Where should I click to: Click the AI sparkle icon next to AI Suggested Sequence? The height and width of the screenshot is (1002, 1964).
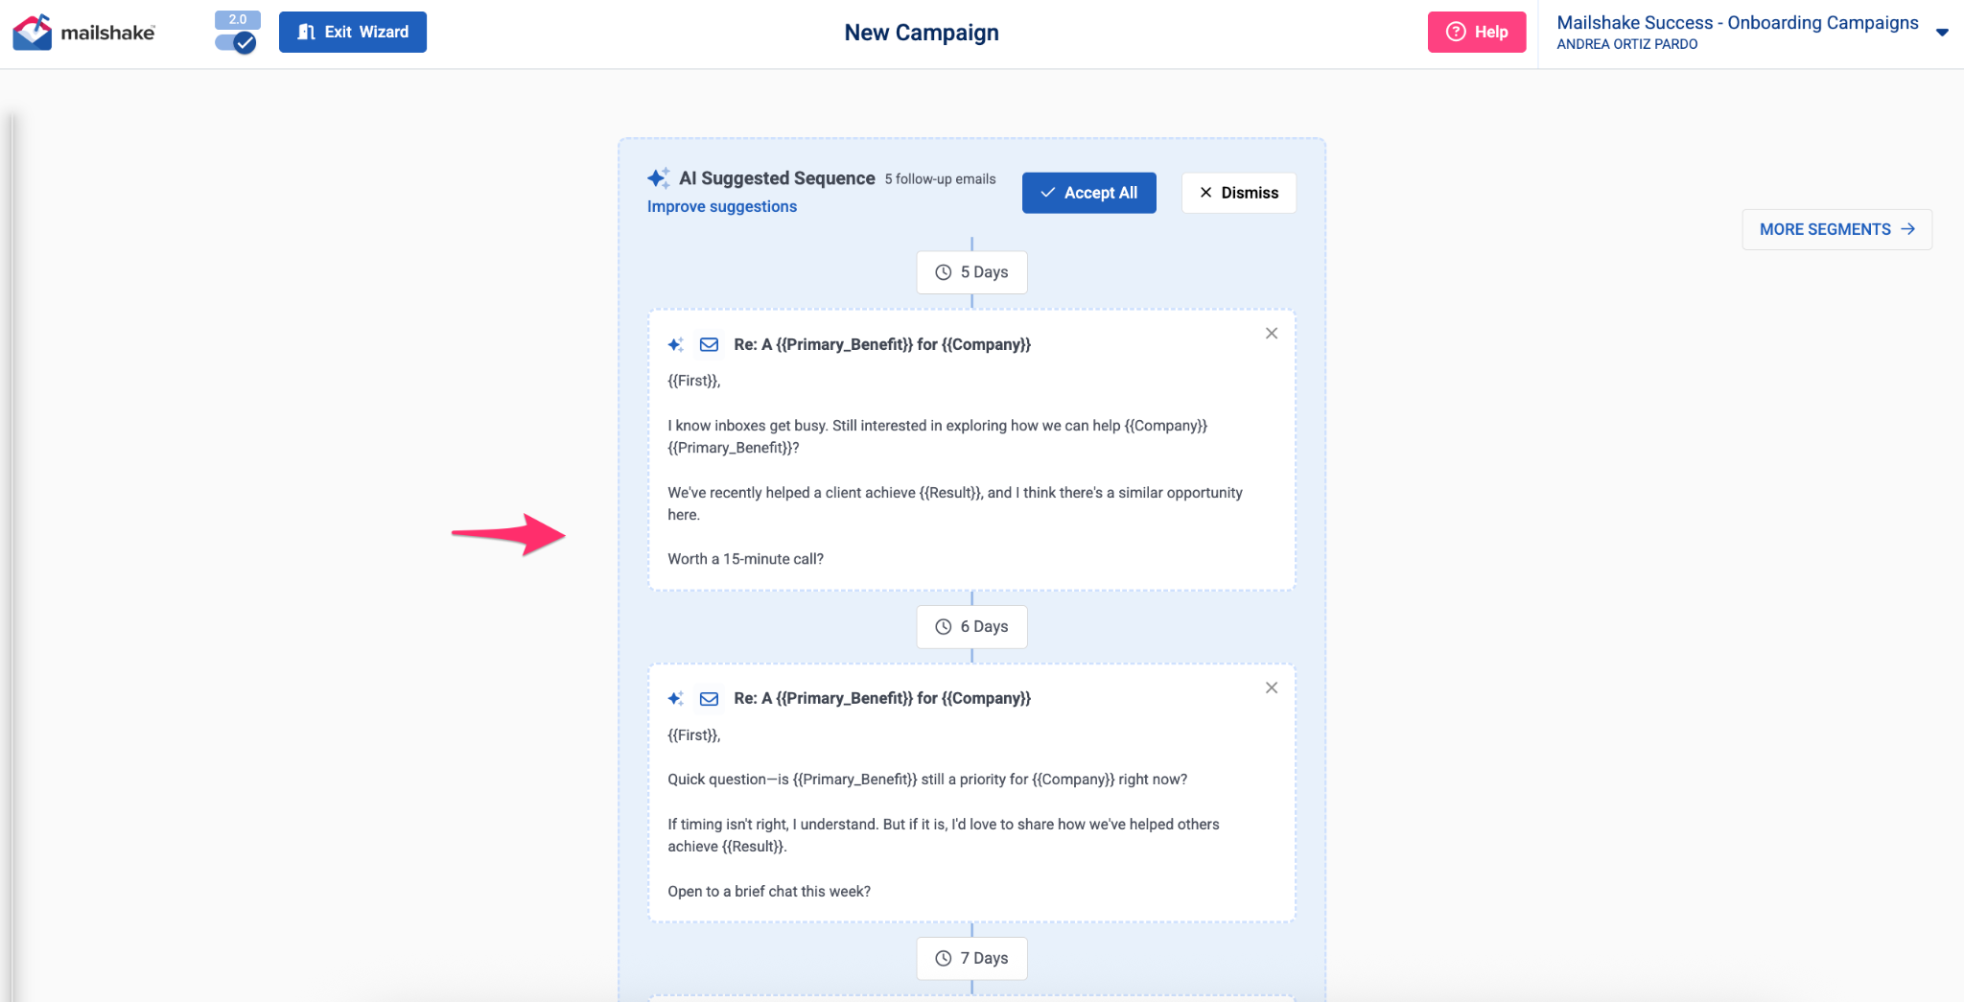659,178
